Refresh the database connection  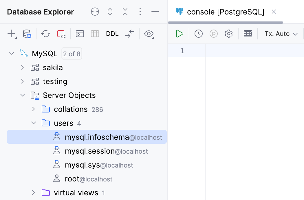45,34
